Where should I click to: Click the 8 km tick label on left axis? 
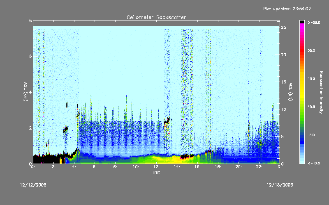[x=30, y=20]
